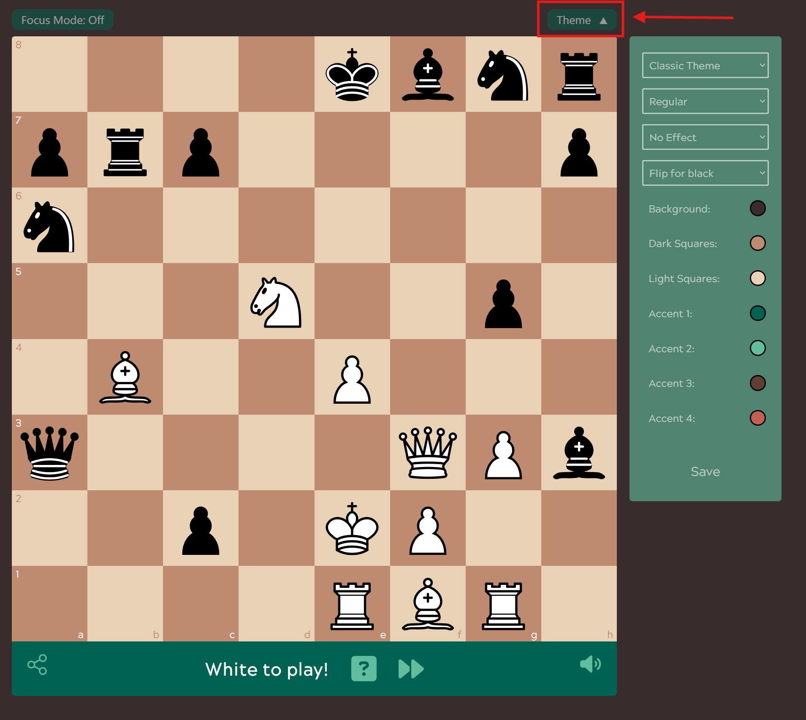Viewport: 806px width, 720px height.
Task: Pick the Accent 1 color swatch
Action: click(758, 313)
